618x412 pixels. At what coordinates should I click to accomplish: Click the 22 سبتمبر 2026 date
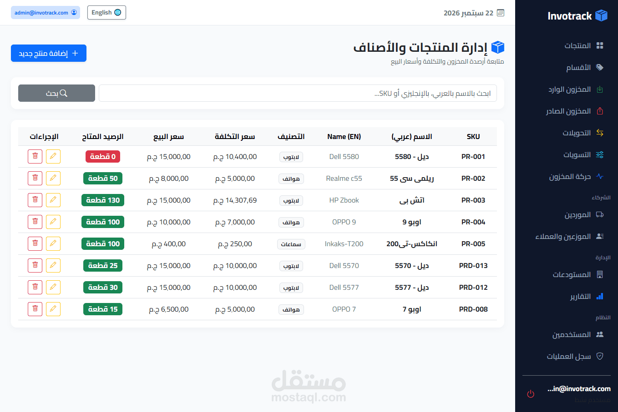(474, 13)
